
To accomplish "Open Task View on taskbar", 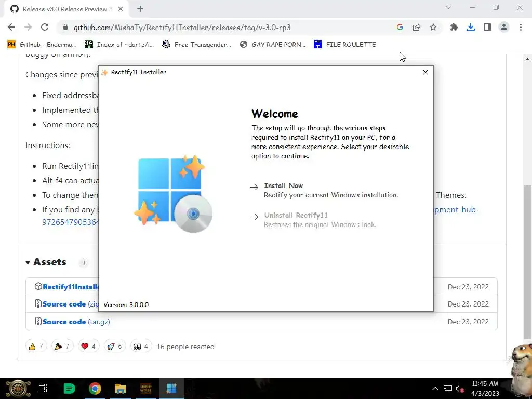I will [x=43, y=389].
